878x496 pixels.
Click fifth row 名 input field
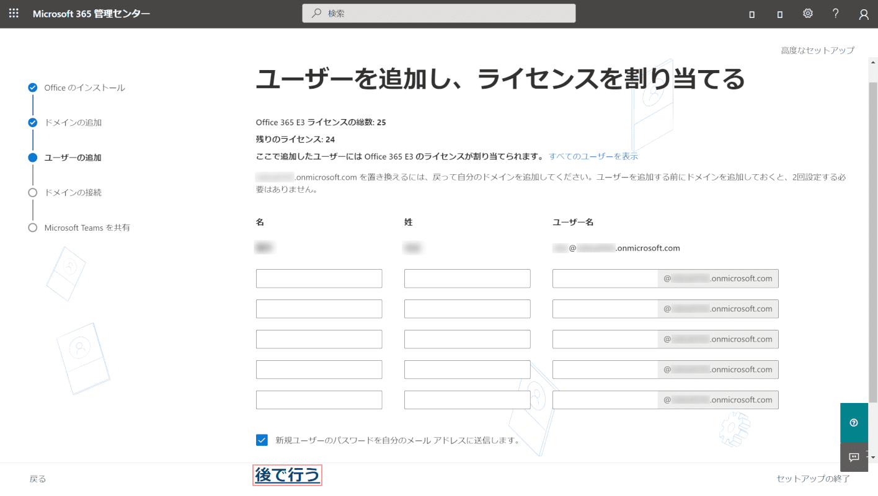click(319, 400)
